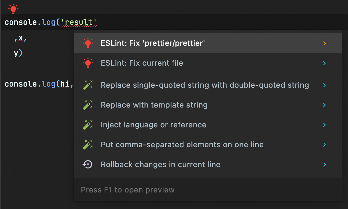The width and height of the screenshot is (348, 209).
Task: Click the underlined hi argument in console.log
Action: 65,84
